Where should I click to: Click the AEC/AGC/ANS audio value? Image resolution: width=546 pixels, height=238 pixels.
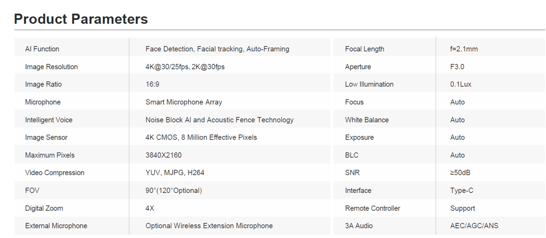point(474,226)
